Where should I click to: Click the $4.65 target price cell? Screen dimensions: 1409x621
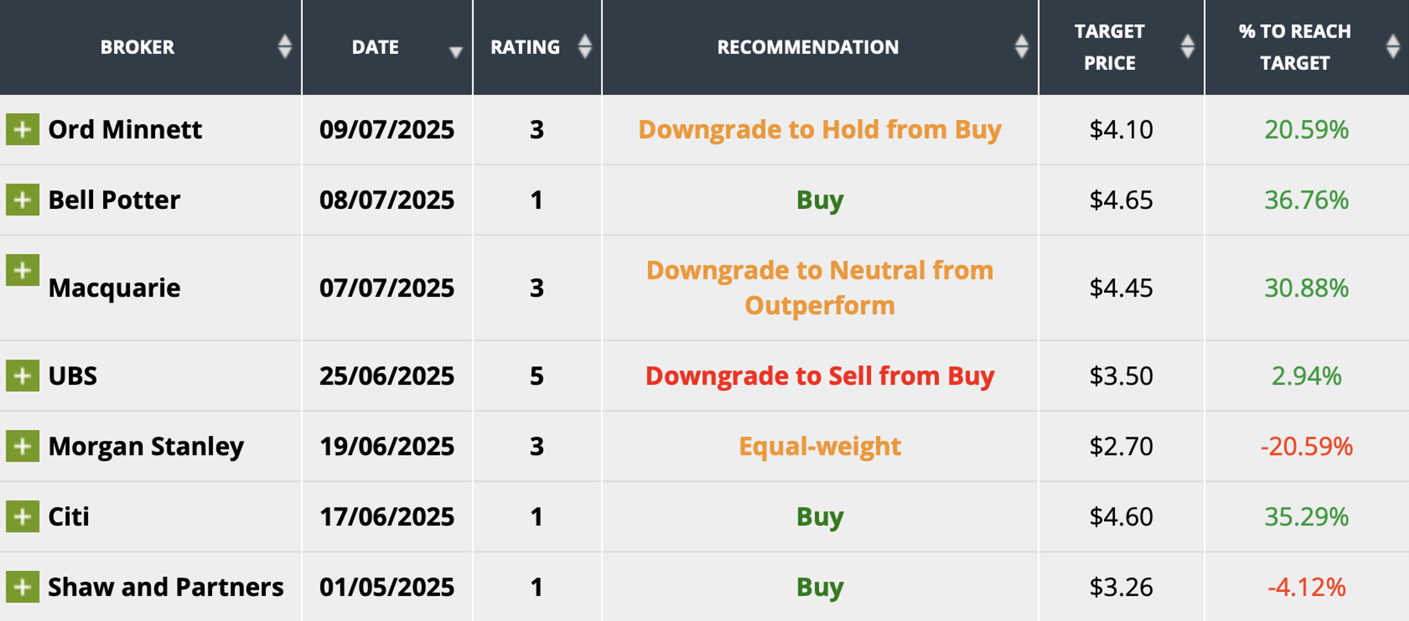[x=1120, y=200]
